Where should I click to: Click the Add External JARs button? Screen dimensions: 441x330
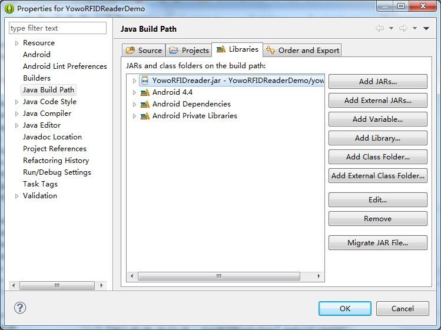pos(377,101)
